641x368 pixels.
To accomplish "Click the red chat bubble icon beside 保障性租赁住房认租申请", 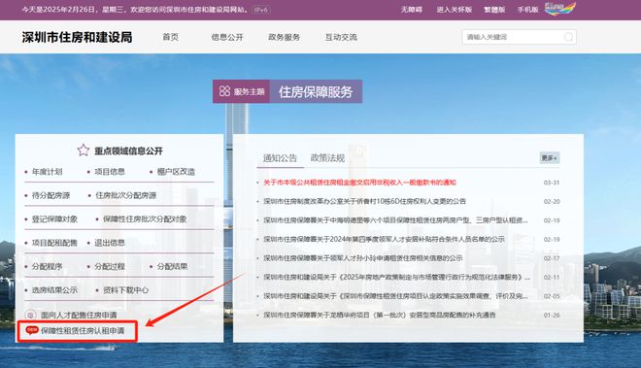I will click(31, 330).
